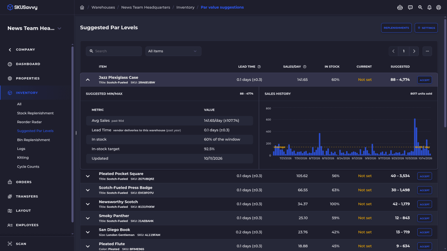Viewport: 447px width, 251px height.
Task: Open the assistant robot icon
Action: tap(400, 7)
